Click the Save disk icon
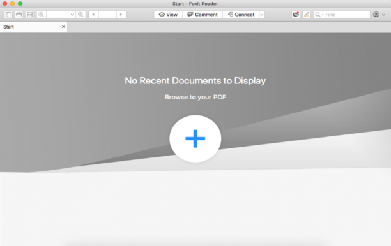The width and height of the screenshot is (391, 246). pos(29,15)
